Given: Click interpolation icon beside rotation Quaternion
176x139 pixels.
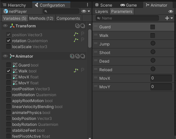Looking at the screenshot, I should (x=76, y=40).
